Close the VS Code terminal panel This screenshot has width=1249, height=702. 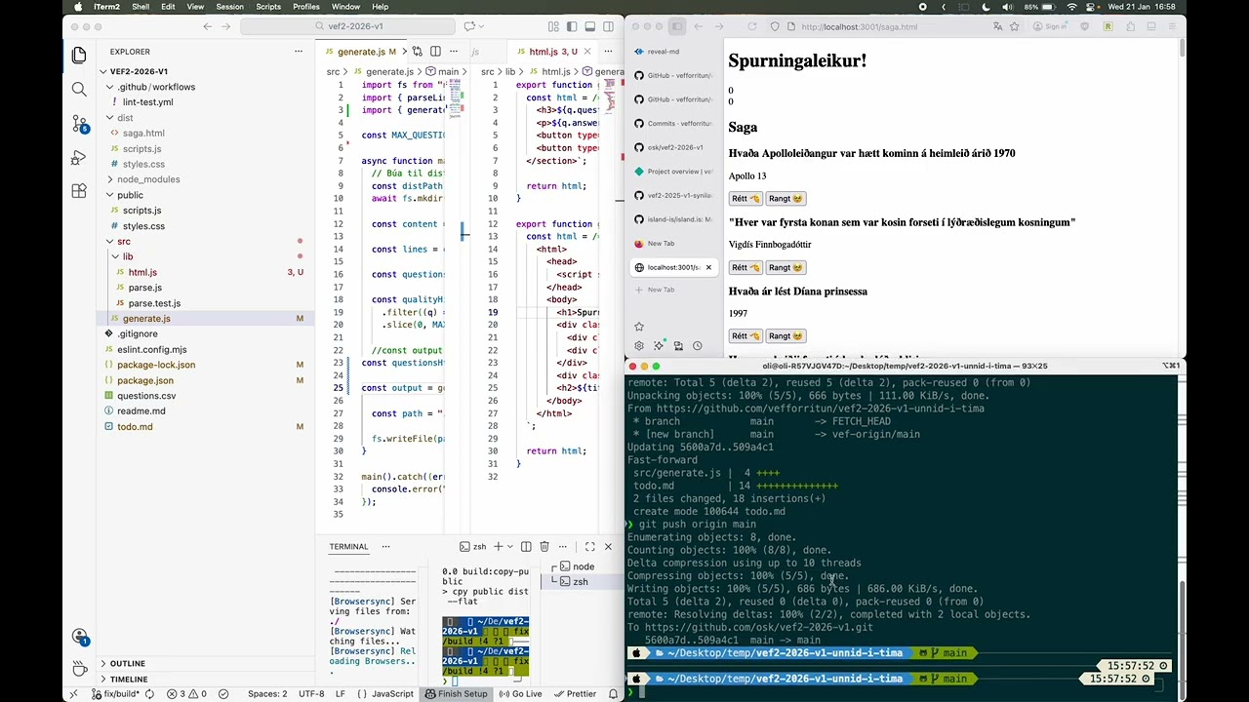[608, 546]
